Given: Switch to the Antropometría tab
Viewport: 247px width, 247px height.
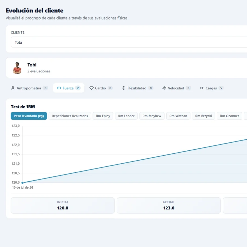Looking at the screenshot, I should tap(30, 88).
